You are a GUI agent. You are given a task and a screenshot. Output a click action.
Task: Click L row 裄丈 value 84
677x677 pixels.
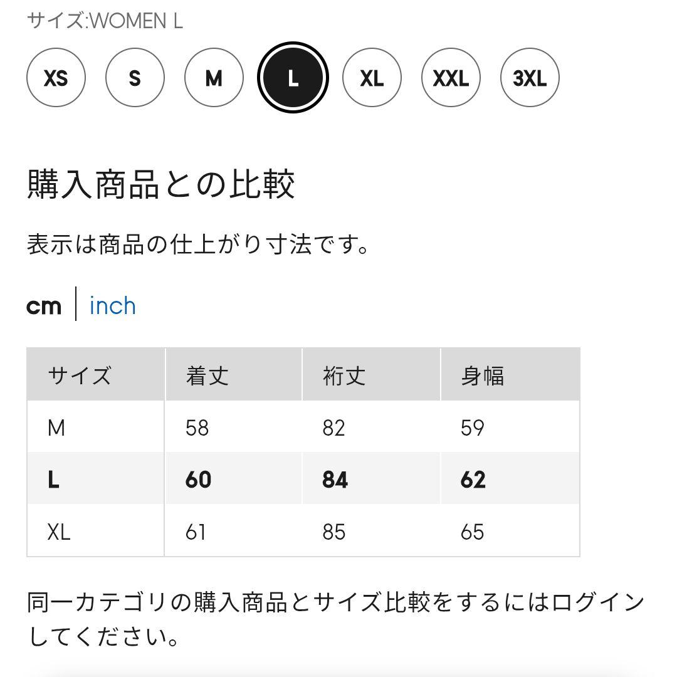[x=335, y=480]
